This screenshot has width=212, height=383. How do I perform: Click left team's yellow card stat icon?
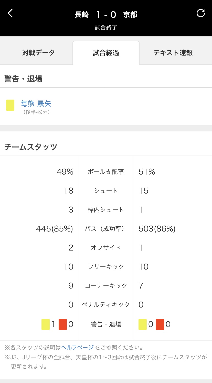coord(46,324)
